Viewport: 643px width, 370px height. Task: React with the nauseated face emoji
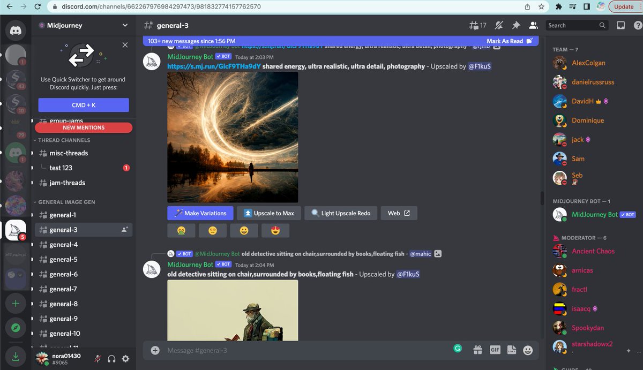point(181,230)
